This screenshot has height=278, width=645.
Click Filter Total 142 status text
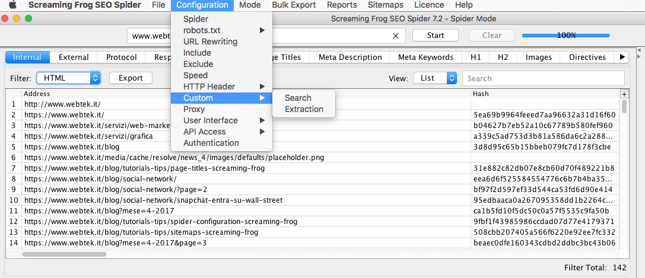(595, 268)
